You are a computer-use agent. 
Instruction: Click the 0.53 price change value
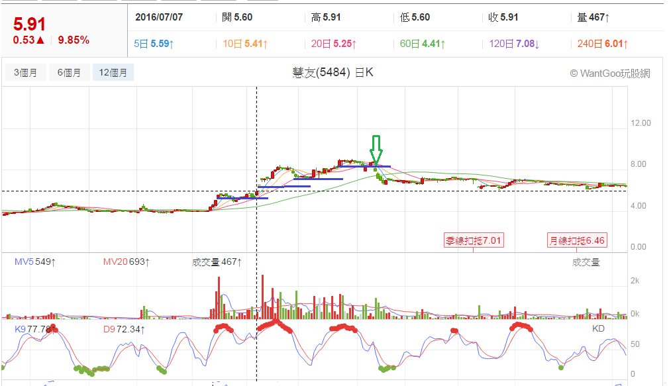[x=28, y=40]
